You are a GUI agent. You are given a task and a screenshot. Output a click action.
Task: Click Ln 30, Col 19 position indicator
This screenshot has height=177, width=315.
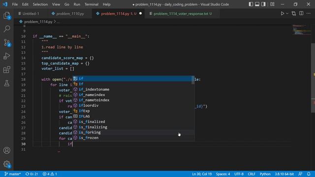pos(202,174)
